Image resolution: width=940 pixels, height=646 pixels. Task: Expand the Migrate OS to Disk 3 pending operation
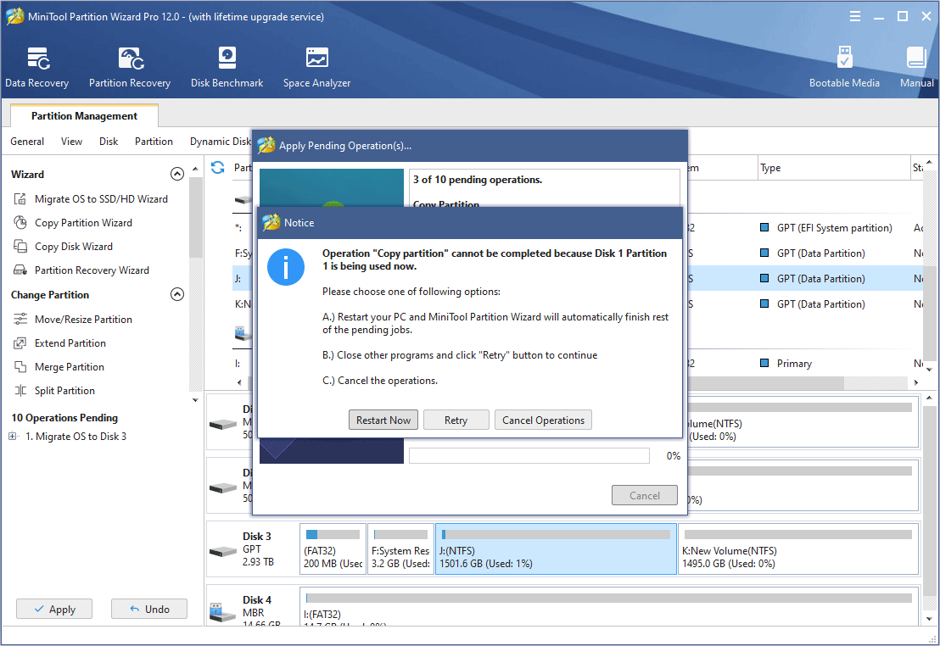pyautogui.click(x=13, y=437)
